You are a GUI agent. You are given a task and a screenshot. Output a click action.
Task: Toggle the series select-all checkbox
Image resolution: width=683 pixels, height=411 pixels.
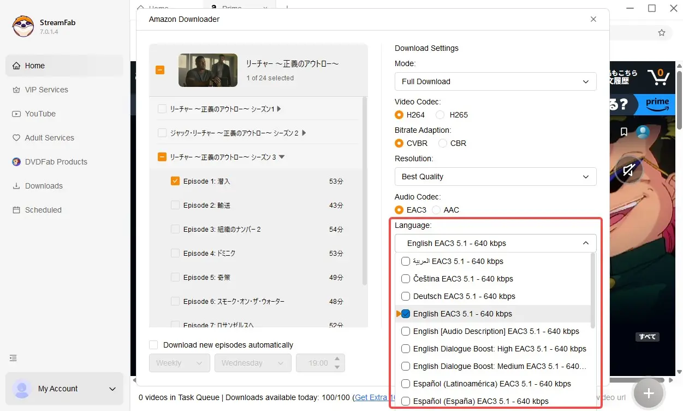point(160,70)
